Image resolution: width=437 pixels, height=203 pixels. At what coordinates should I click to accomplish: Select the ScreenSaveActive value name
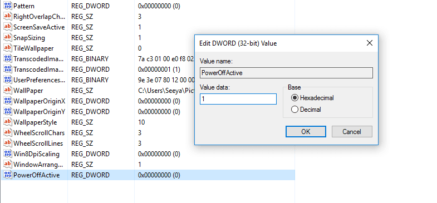39,27
